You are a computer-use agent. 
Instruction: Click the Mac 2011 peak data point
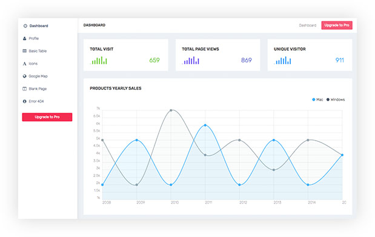[205, 125]
